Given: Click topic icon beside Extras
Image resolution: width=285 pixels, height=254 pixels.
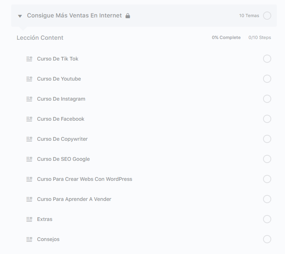Looking at the screenshot, I should point(29,219).
